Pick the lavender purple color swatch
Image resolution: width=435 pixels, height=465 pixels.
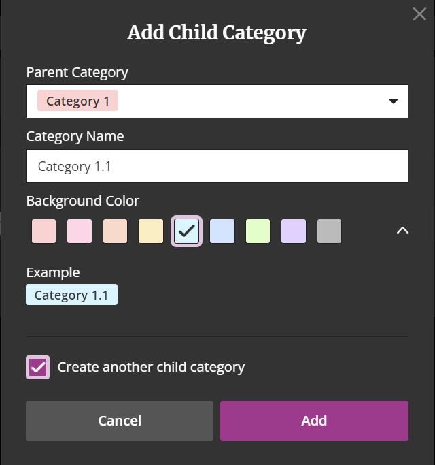tap(294, 231)
